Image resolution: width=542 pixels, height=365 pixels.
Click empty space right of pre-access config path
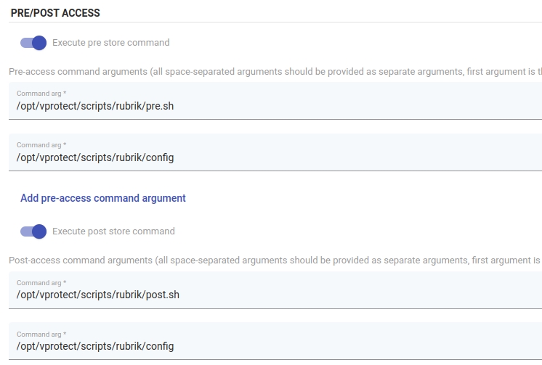click(x=363, y=157)
